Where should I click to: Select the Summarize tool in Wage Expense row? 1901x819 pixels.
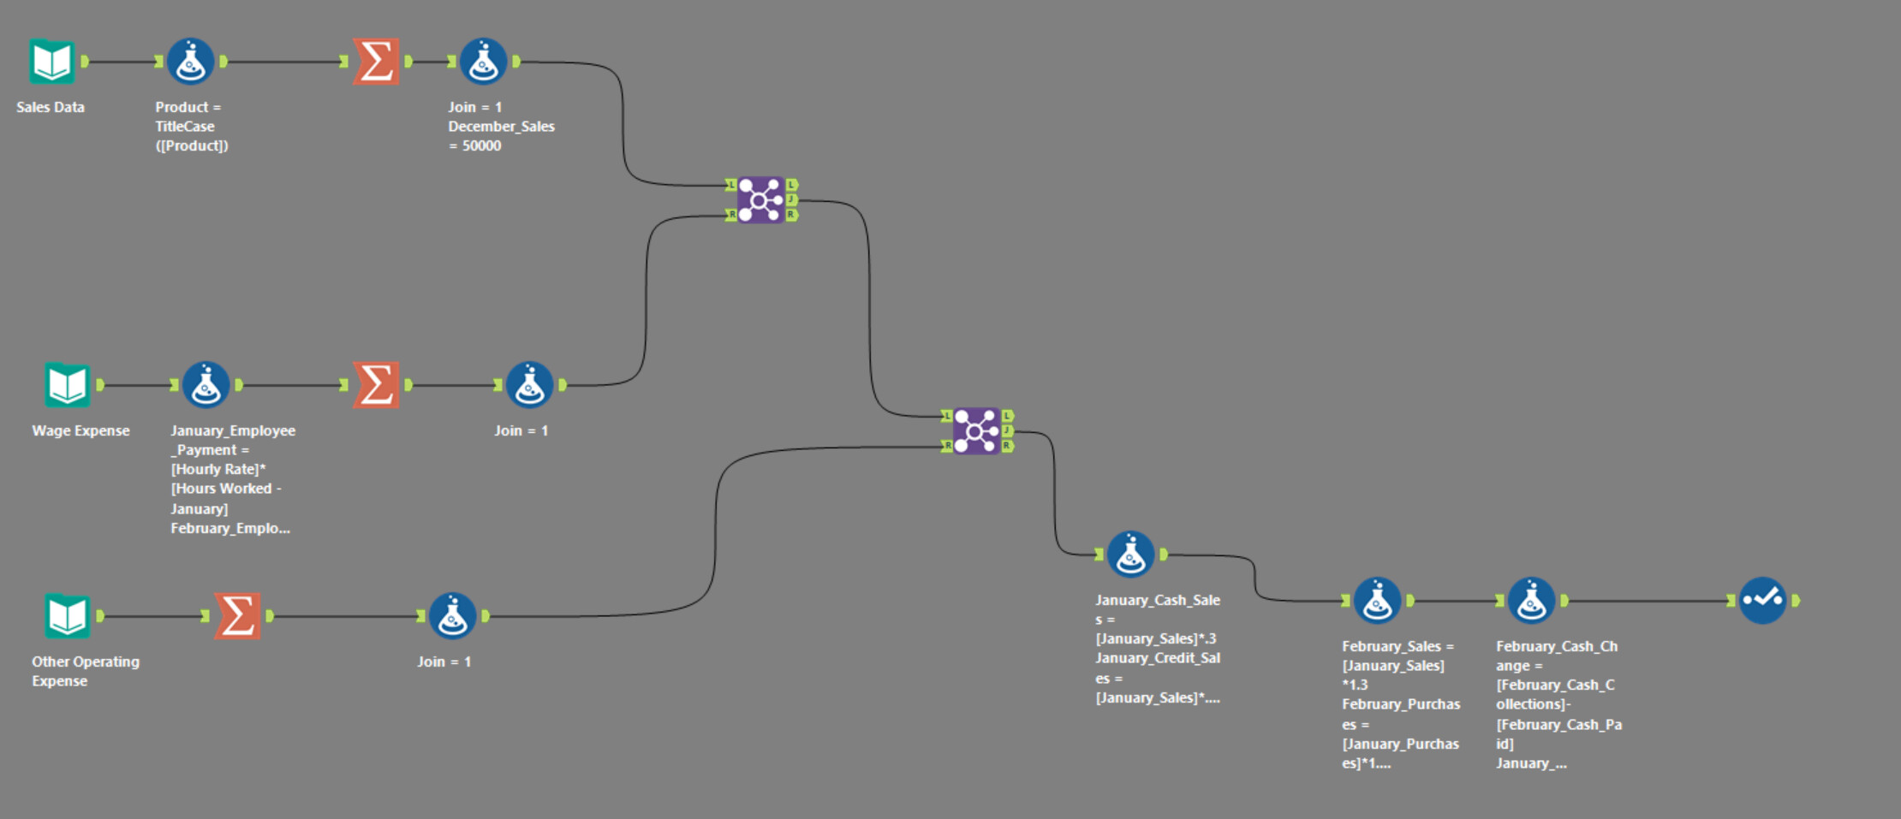pyautogui.click(x=376, y=385)
